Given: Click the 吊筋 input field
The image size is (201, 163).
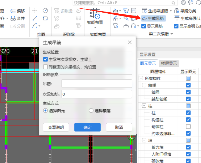Looking at the screenshot, I should 97,84.
